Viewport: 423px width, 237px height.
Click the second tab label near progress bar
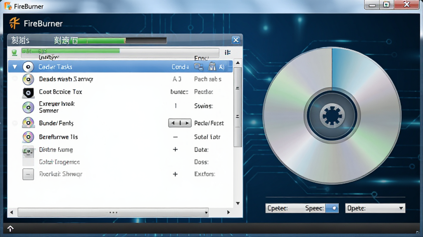pyautogui.click(x=66, y=41)
